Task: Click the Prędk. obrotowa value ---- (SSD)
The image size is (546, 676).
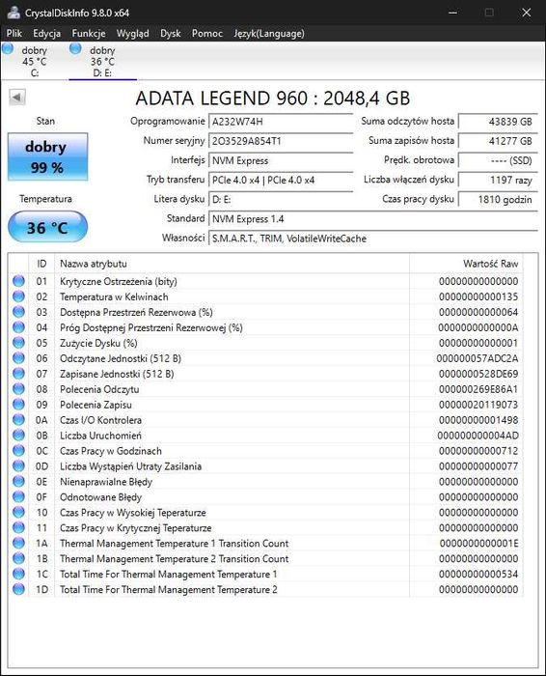Action: click(498, 160)
